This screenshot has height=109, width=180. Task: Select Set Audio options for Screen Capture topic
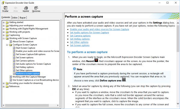pyautogui.click(x=33, y=64)
